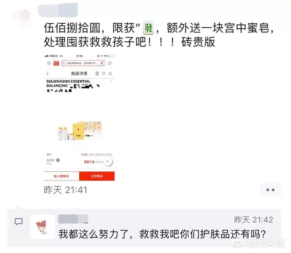Go back with the left arrow icon

47,74
